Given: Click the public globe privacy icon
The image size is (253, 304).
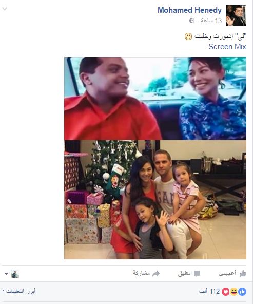Looking at the screenshot, I should [x=192, y=21].
